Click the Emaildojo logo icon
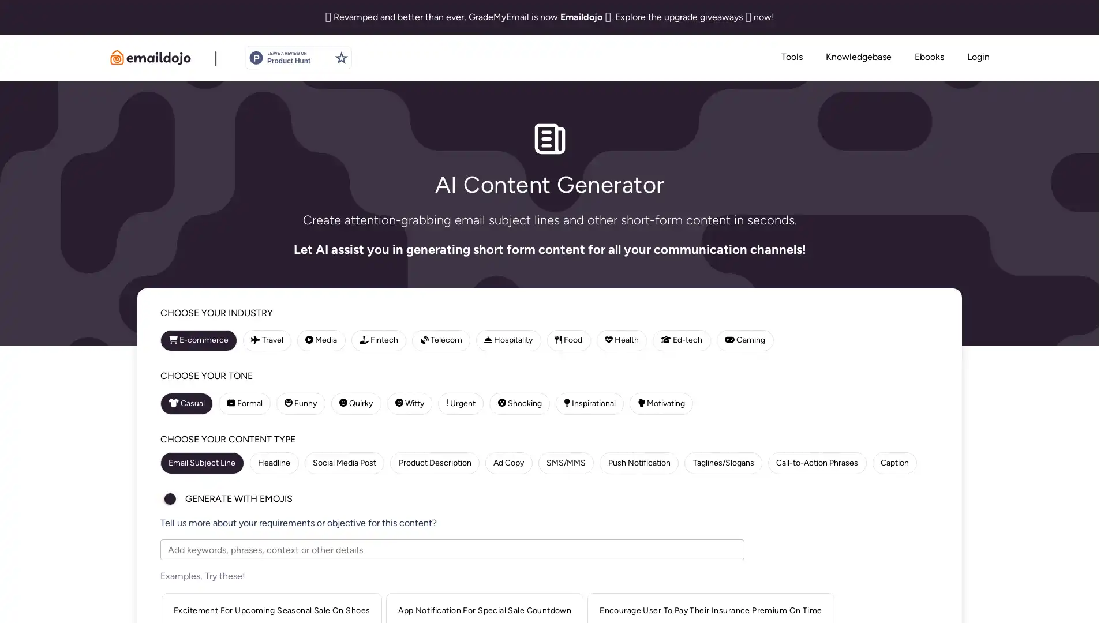The image size is (1108, 623). coord(117,57)
